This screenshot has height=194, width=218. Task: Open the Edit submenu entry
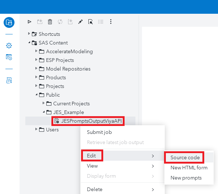pyautogui.click(x=123, y=156)
